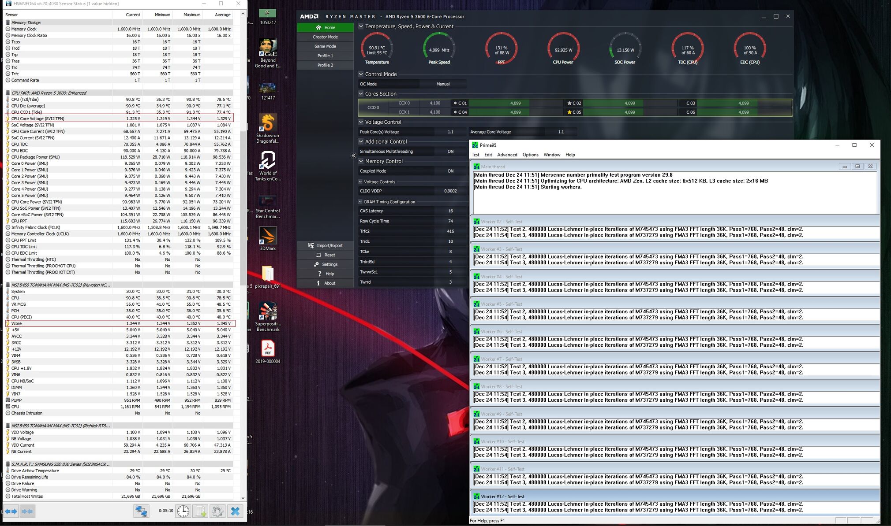This screenshot has height=526, width=891.
Task: Open Prime95 Window menu
Action: (x=552, y=155)
